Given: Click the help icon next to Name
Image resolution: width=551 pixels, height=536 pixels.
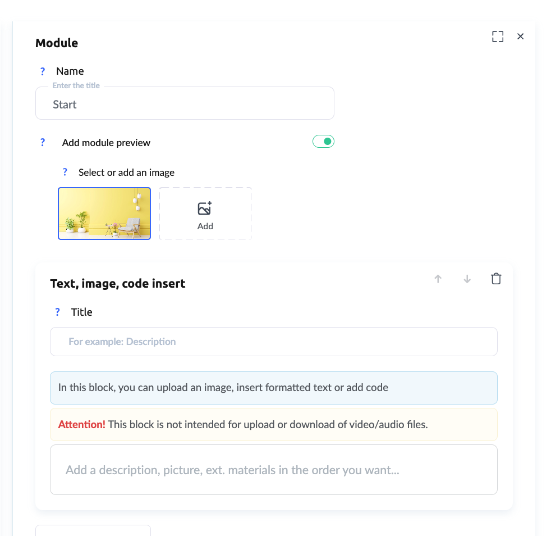Looking at the screenshot, I should (43, 71).
